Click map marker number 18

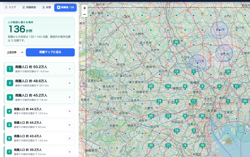coord(159,101)
